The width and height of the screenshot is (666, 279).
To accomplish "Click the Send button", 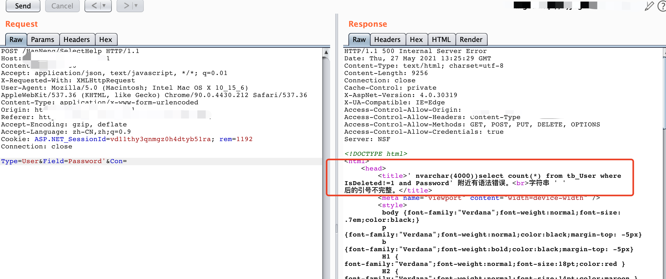I will (x=23, y=6).
